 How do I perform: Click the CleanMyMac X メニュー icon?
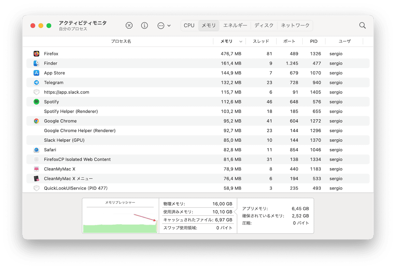(x=36, y=178)
